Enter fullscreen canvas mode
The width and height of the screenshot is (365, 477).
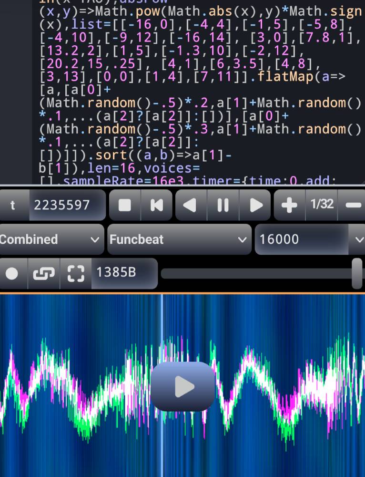(75, 273)
